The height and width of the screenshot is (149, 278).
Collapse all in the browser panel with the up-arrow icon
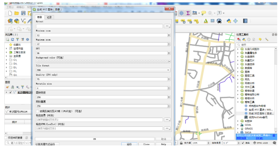click(x=23, y=39)
